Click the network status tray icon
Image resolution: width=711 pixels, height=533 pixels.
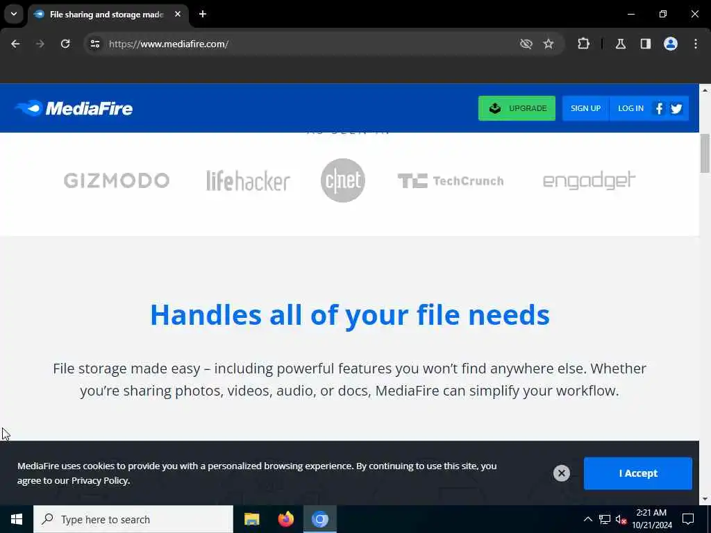pos(605,519)
